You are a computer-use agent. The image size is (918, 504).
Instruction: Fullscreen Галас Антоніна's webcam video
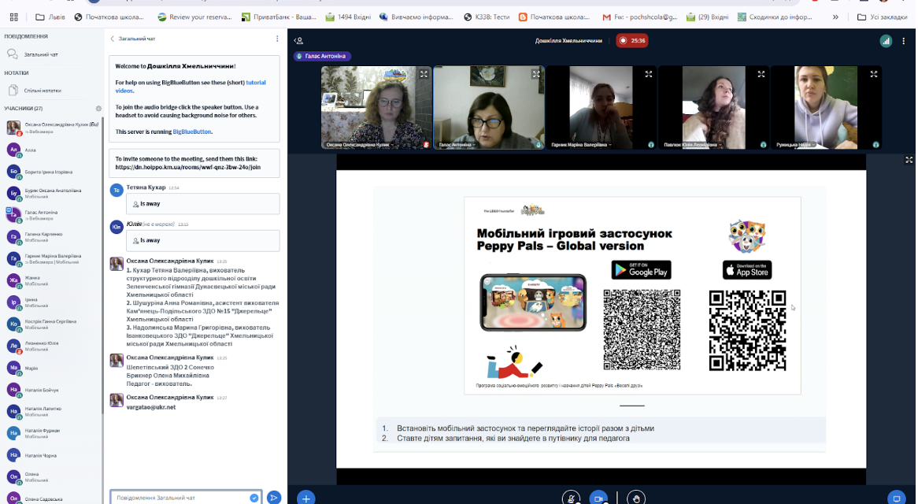click(x=535, y=74)
